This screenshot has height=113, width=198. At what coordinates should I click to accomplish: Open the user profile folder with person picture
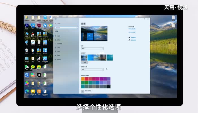click(x=27, y=18)
